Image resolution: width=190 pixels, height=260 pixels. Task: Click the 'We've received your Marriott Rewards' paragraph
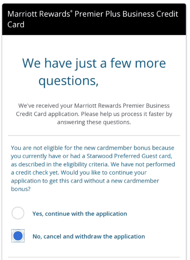94,114
